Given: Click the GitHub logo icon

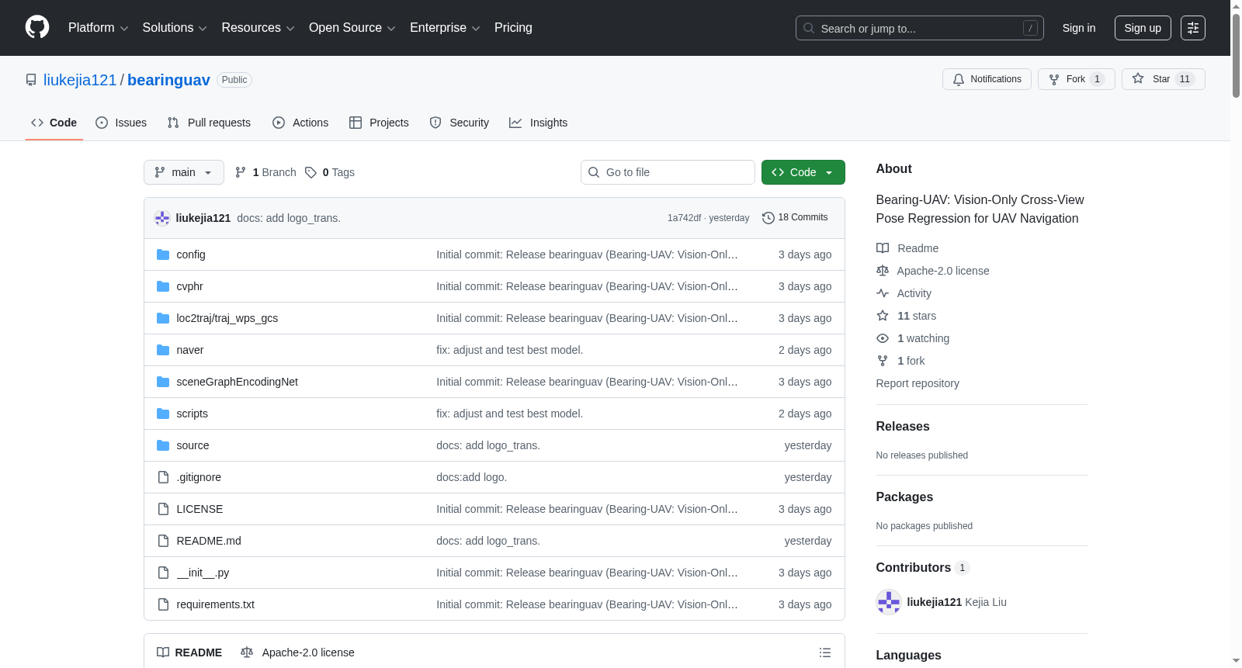Looking at the screenshot, I should point(37,27).
